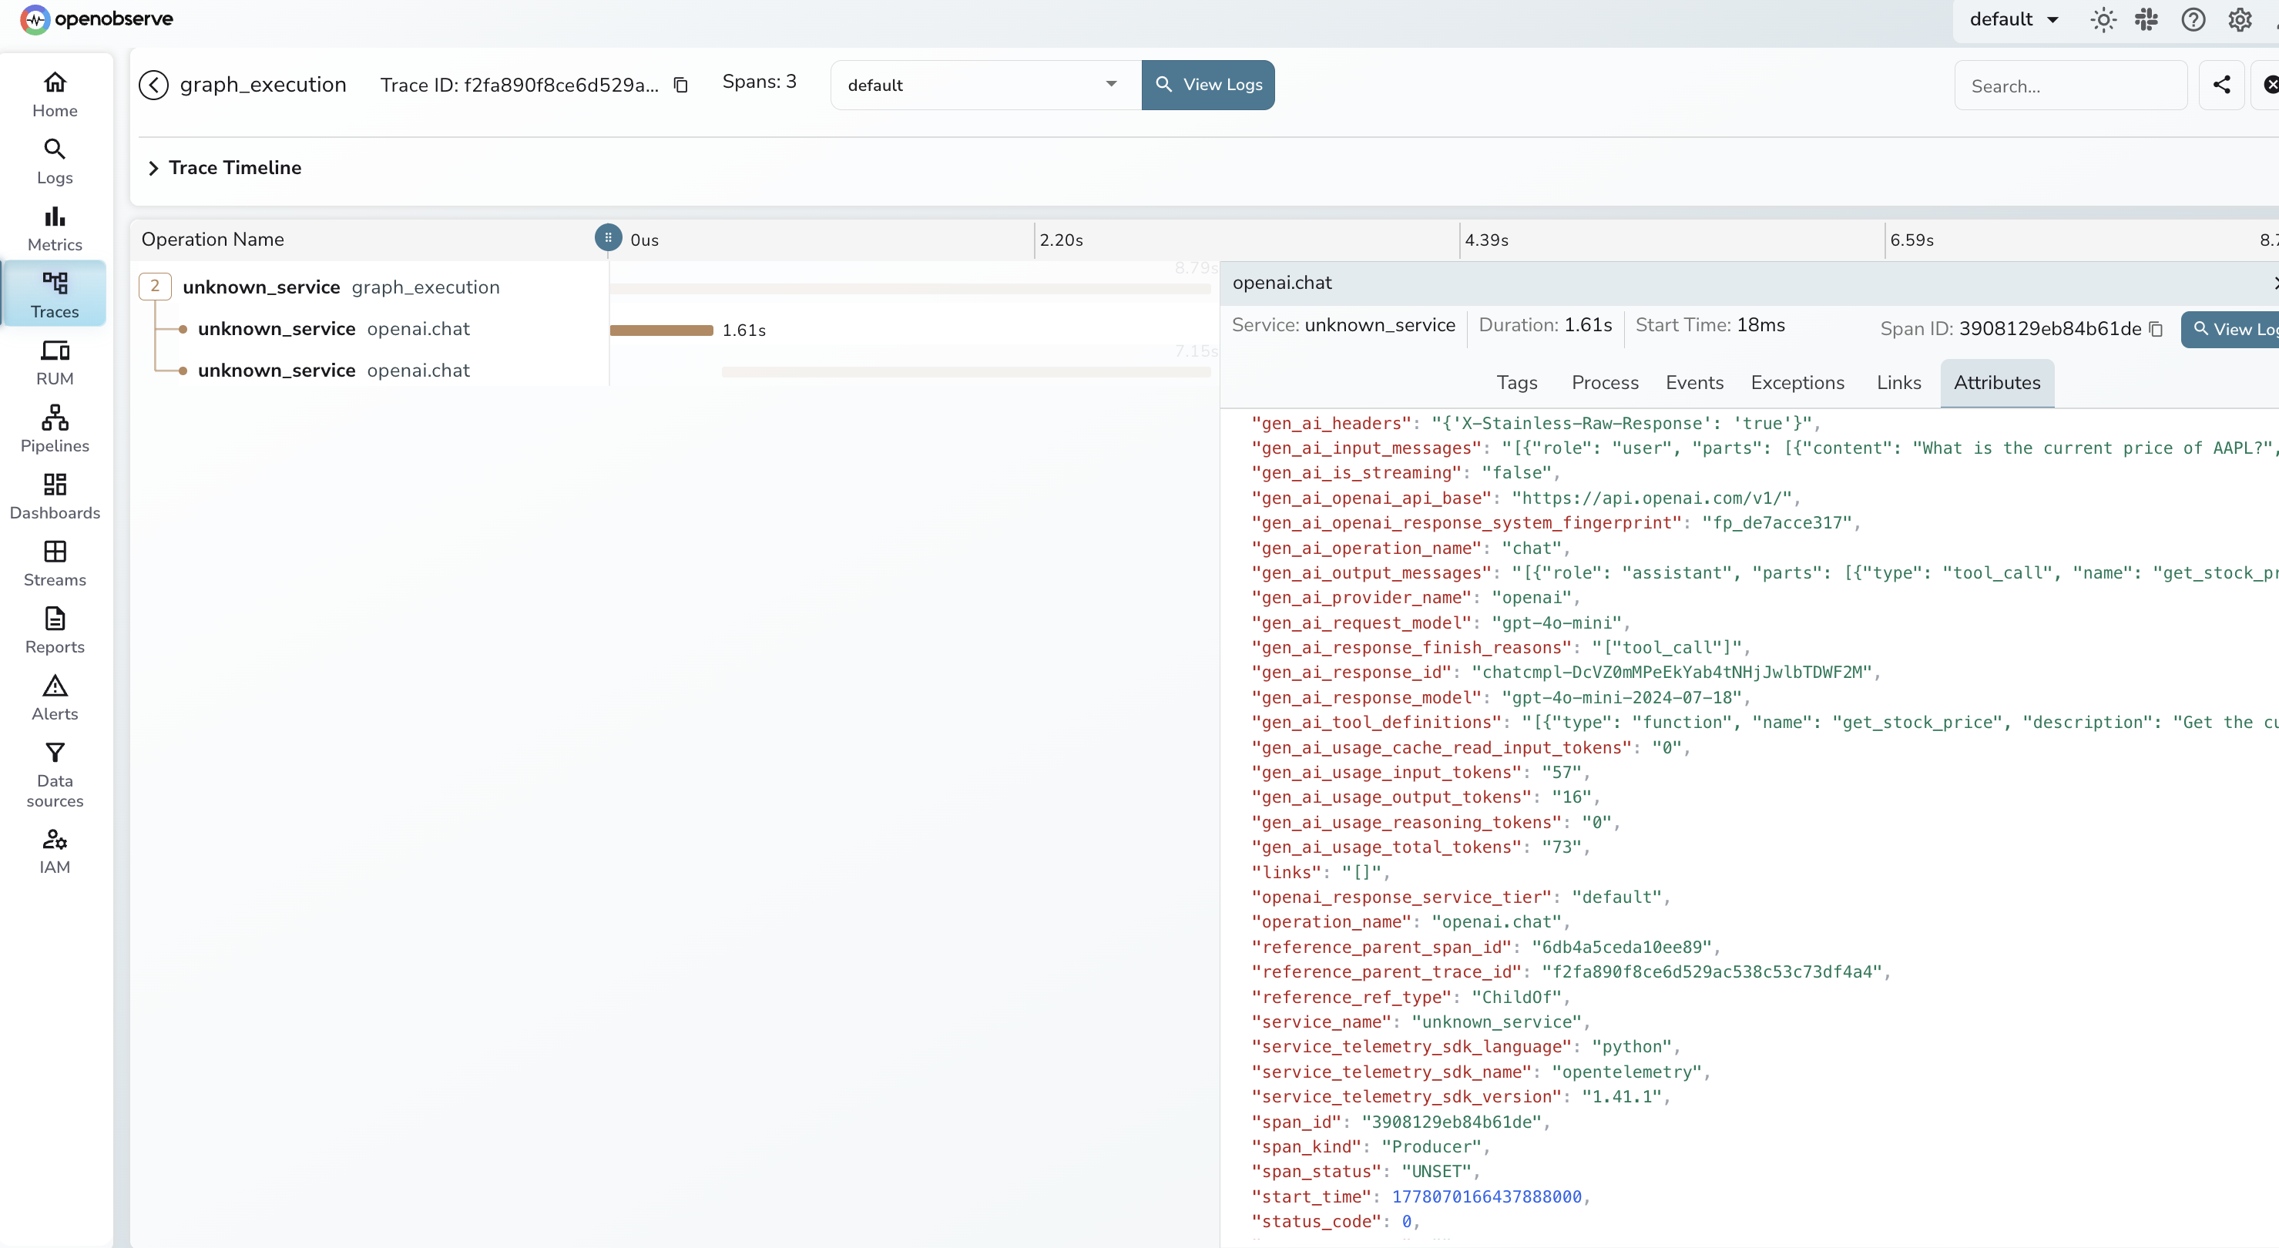Open Reports from the sidebar
The height and width of the screenshot is (1248, 2279).
(55, 631)
